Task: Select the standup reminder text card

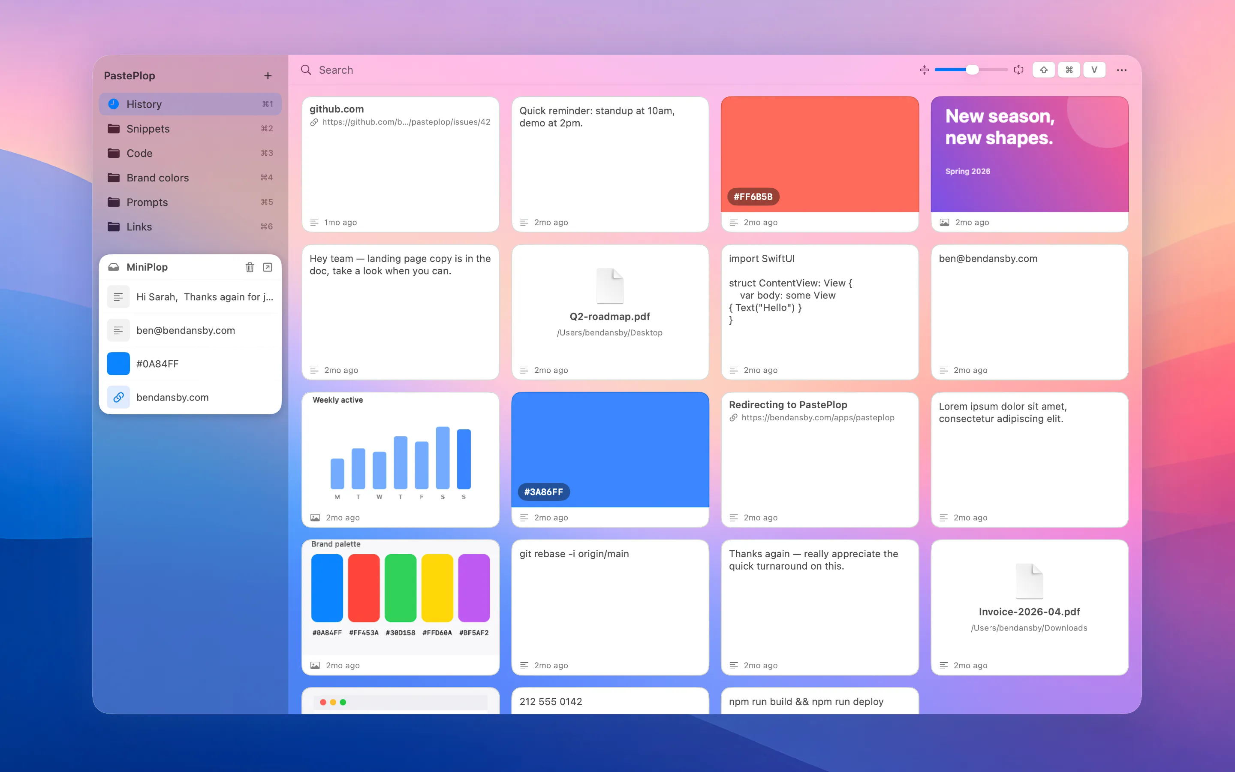Action: tap(610, 164)
